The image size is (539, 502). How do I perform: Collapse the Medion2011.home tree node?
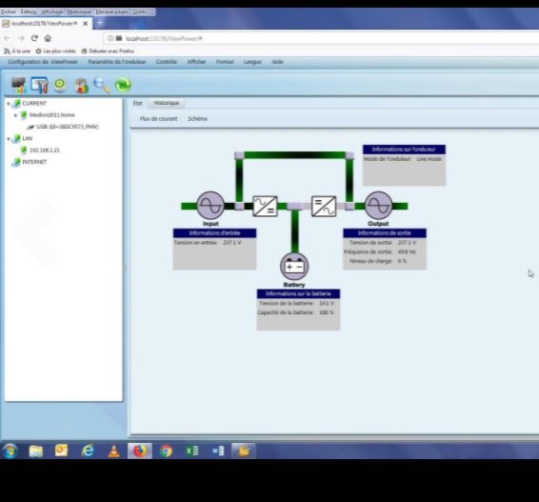(x=15, y=115)
